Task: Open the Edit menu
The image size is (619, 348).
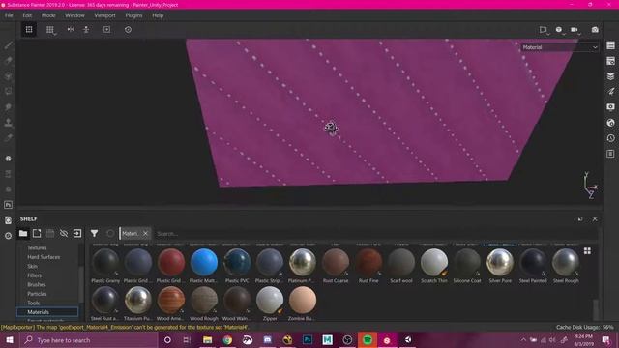Action: (x=27, y=15)
